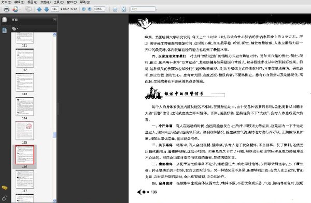Go to next page with down arrow
311x203 pixels.
(47, 9)
